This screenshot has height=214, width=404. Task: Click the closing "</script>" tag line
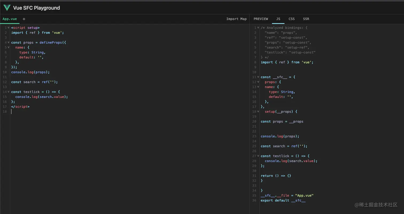pos(20,107)
